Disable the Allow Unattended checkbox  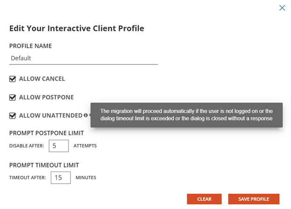pos(13,115)
